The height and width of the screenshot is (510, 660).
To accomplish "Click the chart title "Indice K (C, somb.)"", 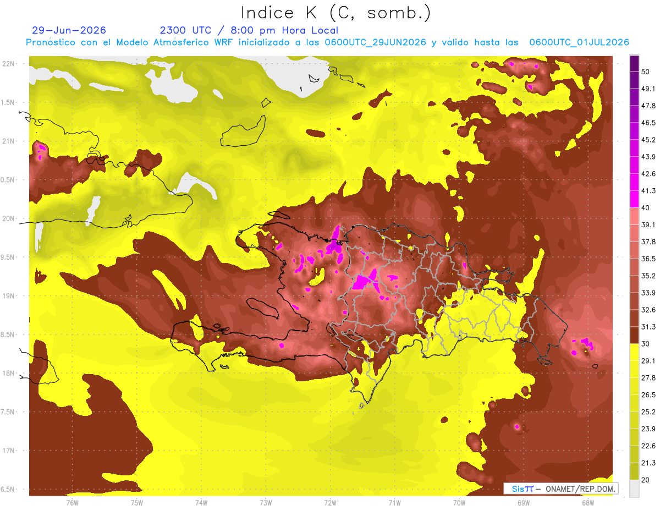I will point(335,12).
